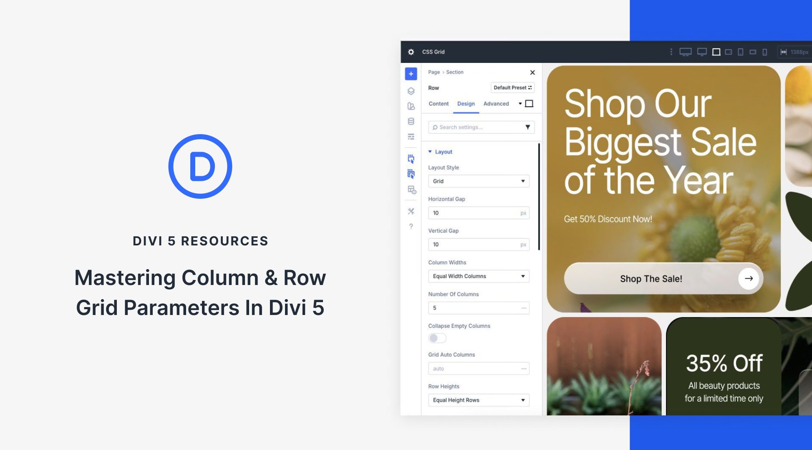Click the page settings gear beside CSS Grid
Image resolution: width=812 pixels, height=450 pixels.
pos(411,52)
